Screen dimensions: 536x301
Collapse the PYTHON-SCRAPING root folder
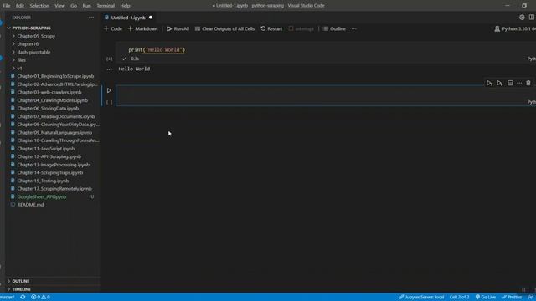coord(32,28)
